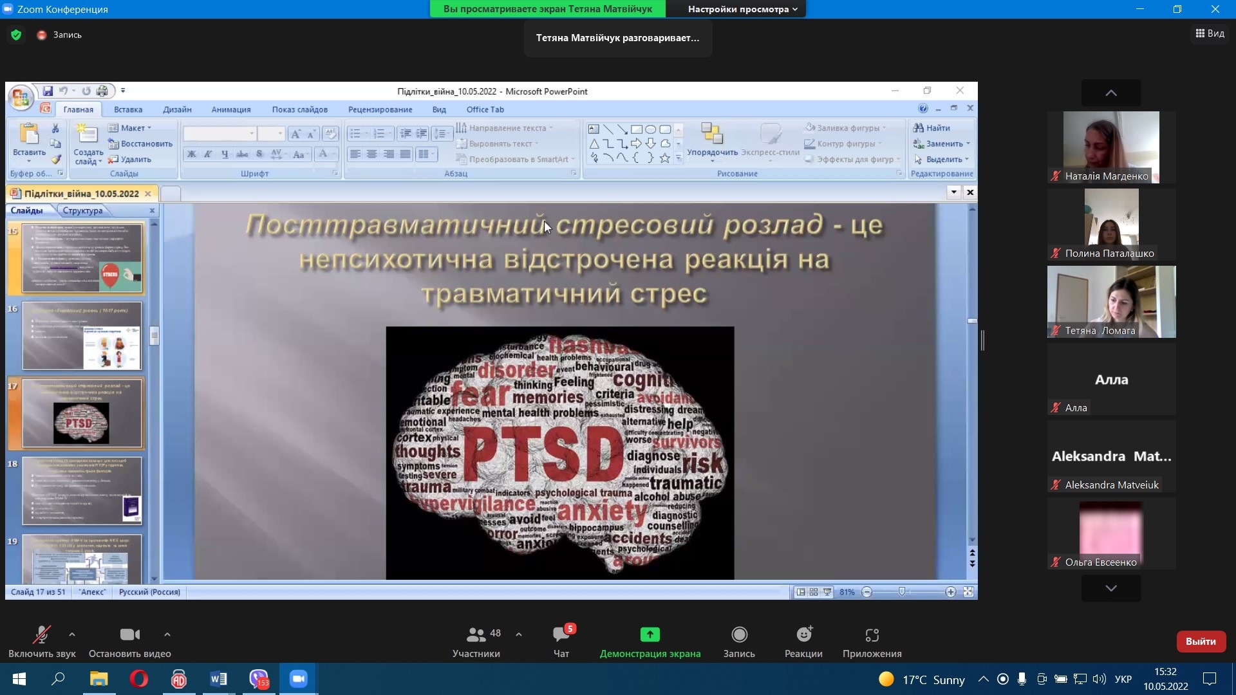Viewport: 1236px width, 695px height.
Task: Open Opera browser from taskbar
Action: tap(138, 679)
